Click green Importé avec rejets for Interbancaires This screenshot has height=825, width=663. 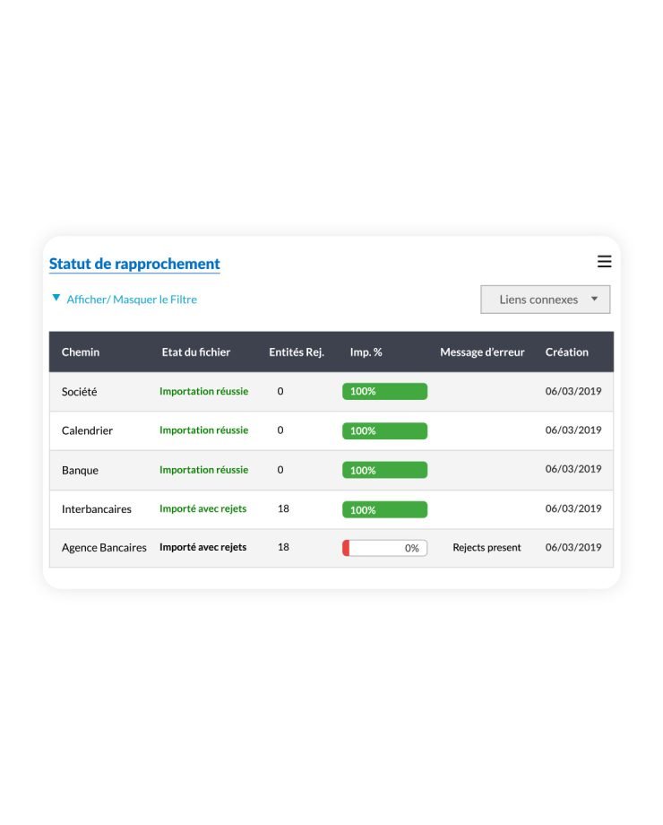203,508
